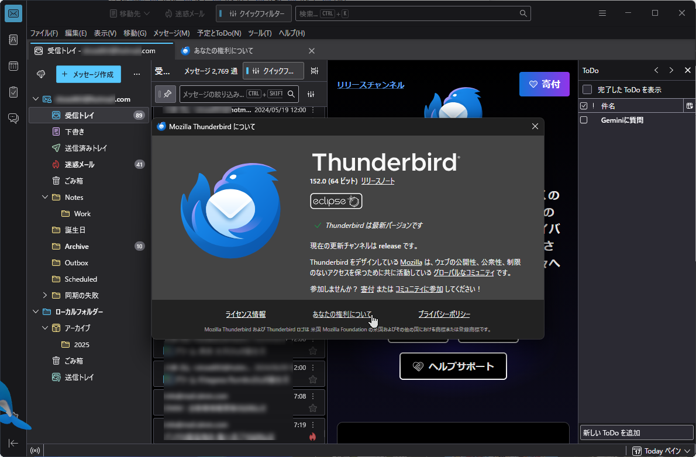Open the メッセージ(M) menu
This screenshot has width=696, height=457.
171,33
